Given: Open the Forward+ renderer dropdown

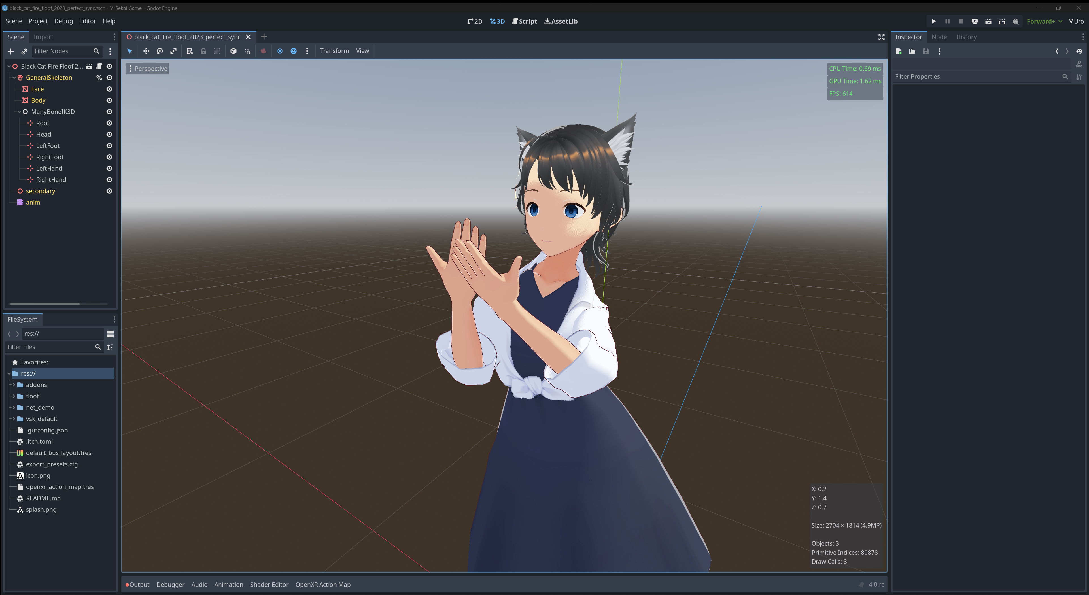Looking at the screenshot, I should tap(1044, 21).
